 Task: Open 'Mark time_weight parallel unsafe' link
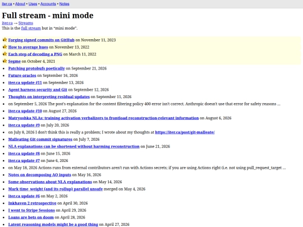tap(55, 189)
